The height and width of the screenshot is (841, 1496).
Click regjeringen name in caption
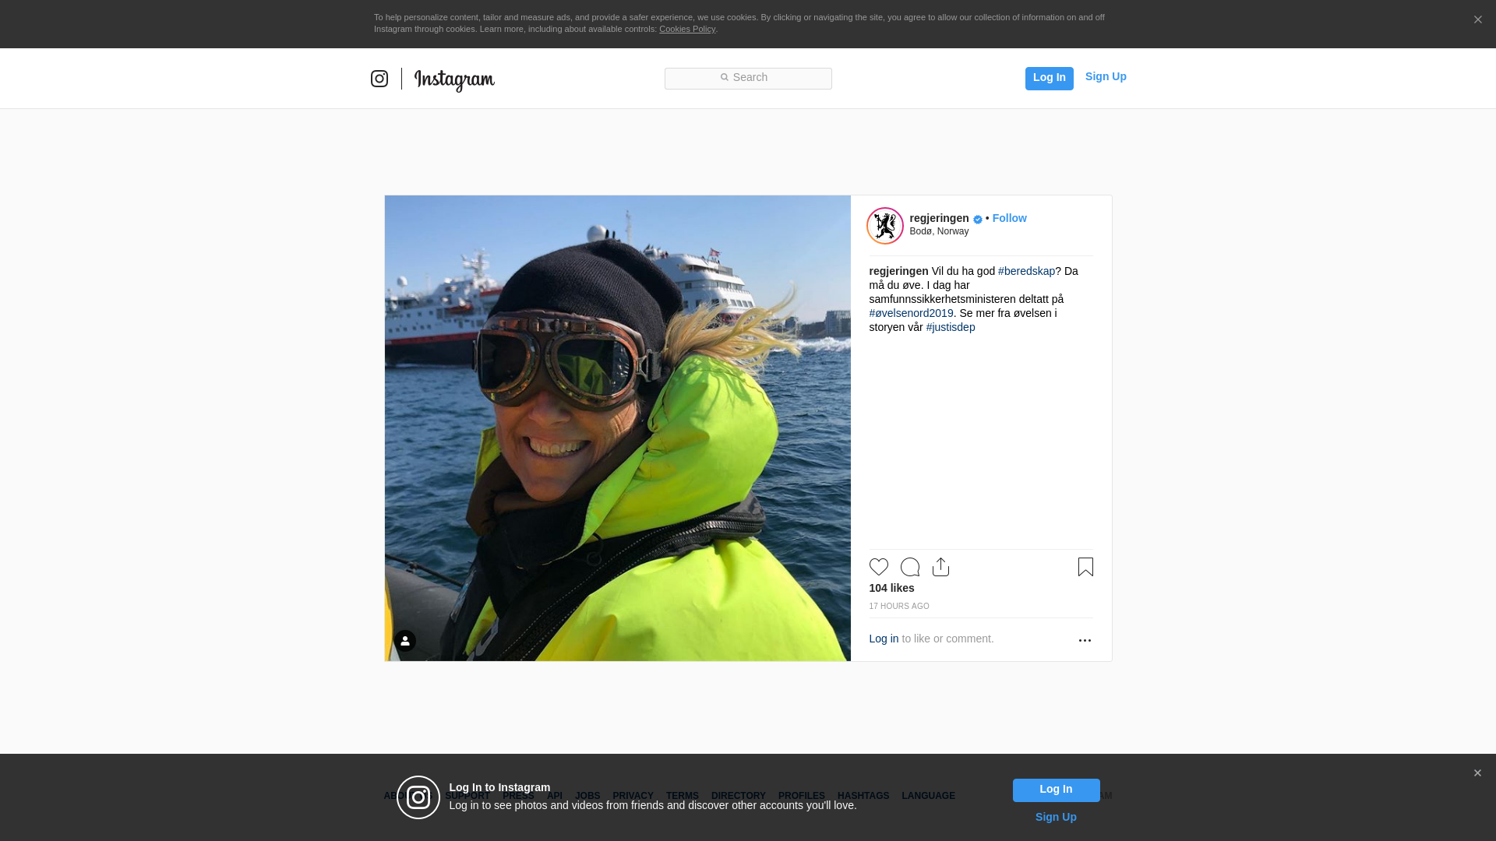[898, 271]
